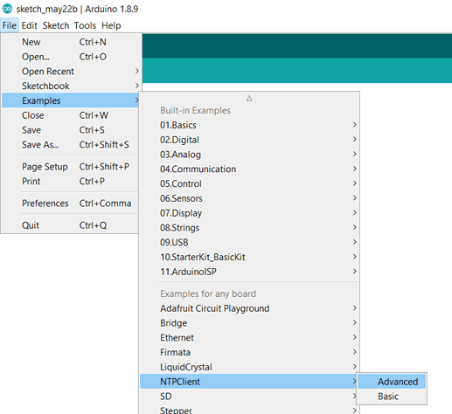Viewport: 452px width, 414px height.
Task: Open Preferences from the File menu
Action: pos(71,204)
